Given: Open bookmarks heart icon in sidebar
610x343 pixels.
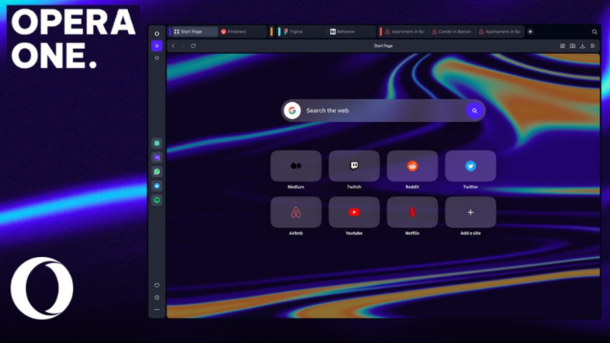Looking at the screenshot, I should pos(157,286).
